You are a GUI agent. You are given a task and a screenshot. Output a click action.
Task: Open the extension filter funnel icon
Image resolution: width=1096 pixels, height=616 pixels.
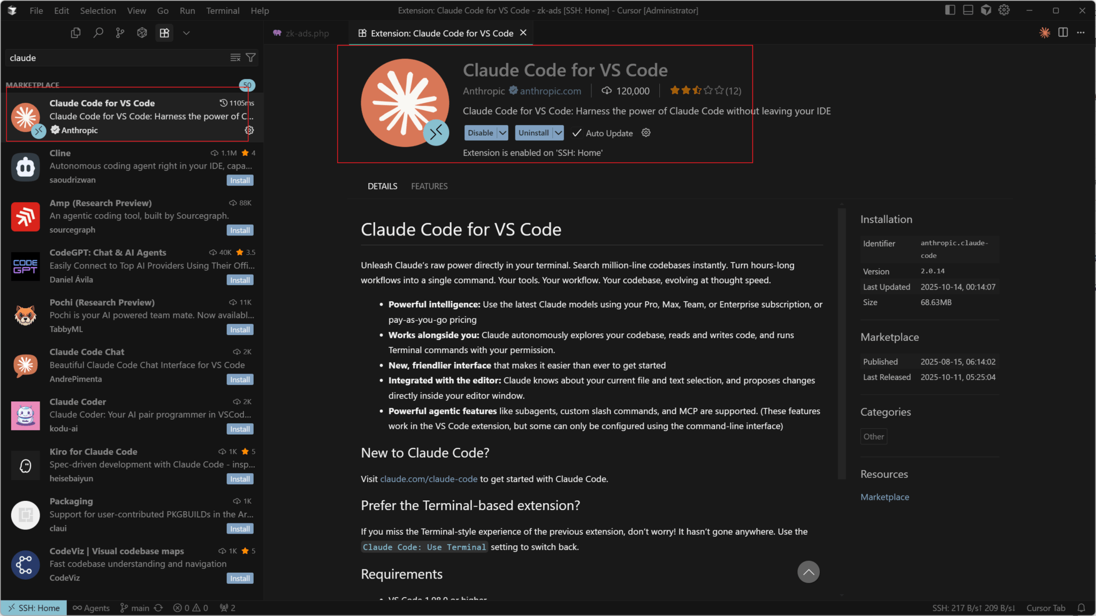(251, 57)
